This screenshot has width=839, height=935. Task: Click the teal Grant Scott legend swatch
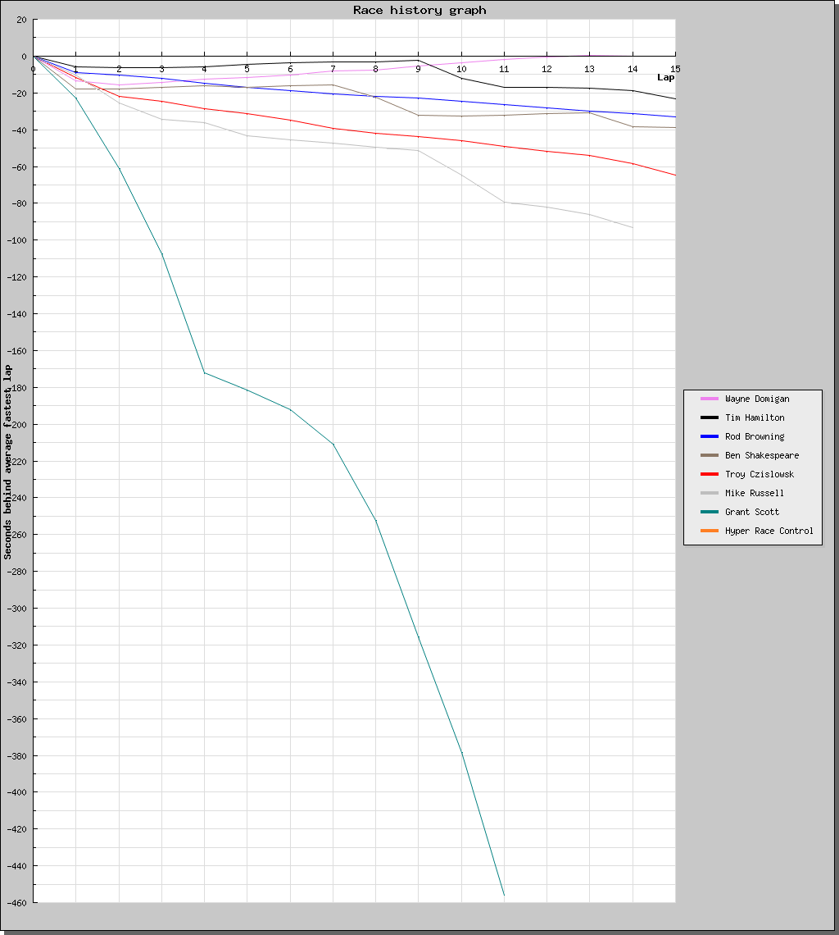point(709,513)
